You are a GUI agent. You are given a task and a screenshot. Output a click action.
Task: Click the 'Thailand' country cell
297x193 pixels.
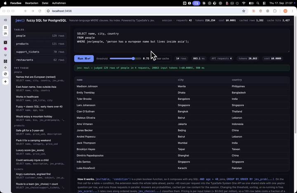tap(237, 111)
